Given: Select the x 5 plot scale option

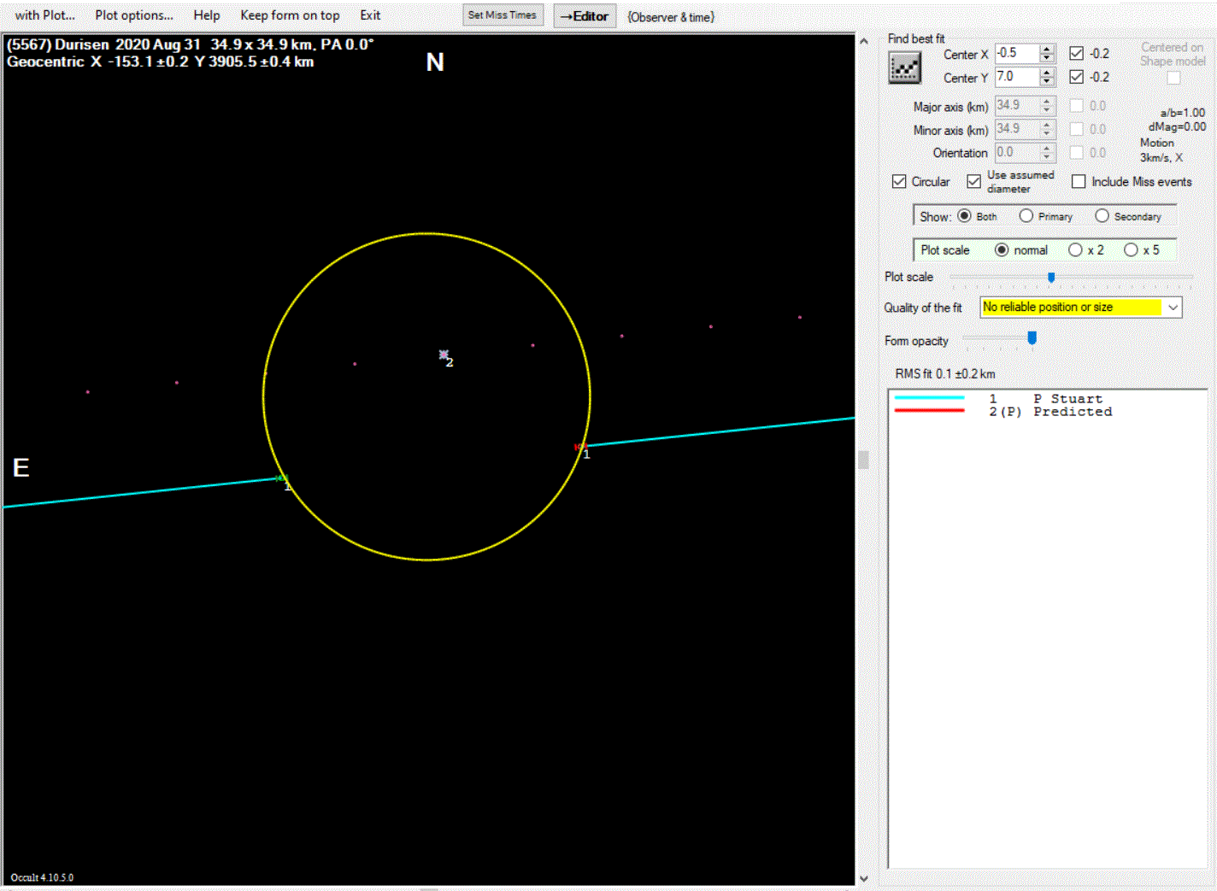Looking at the screenshot, I should click(1131, 249).
